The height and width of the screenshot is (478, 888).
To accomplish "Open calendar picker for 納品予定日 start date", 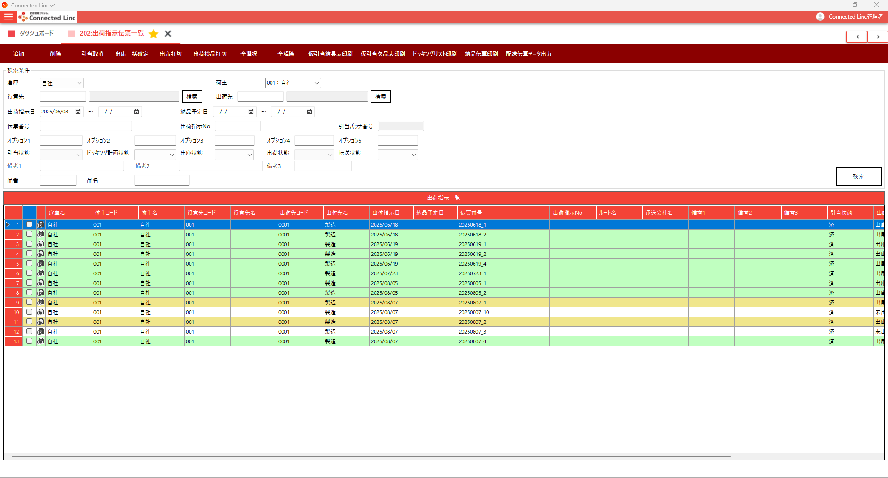I will (251, 112).
